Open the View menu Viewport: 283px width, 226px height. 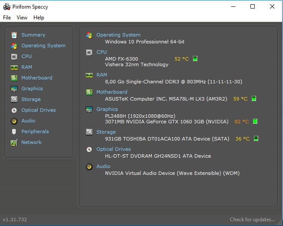(22, 18)
